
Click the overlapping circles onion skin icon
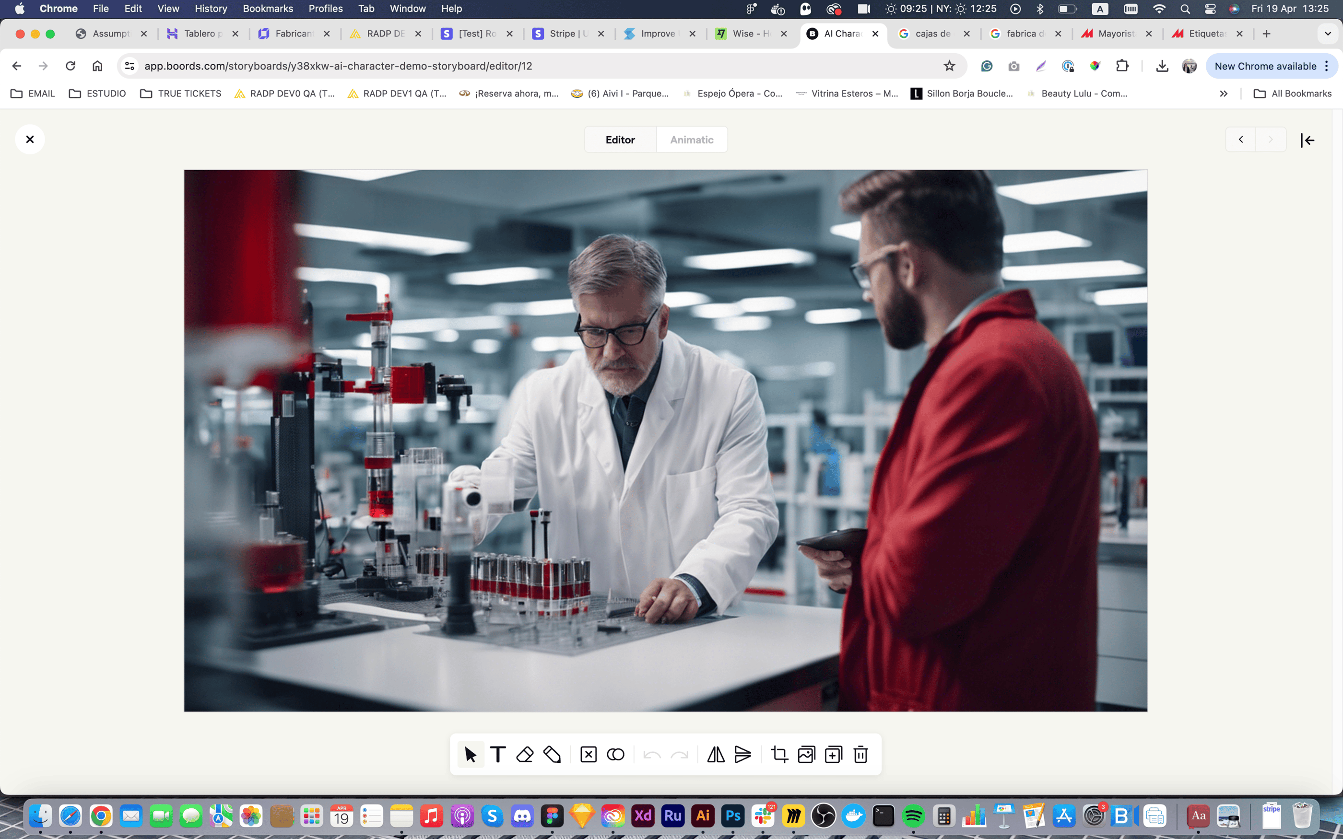click(615, 755)
